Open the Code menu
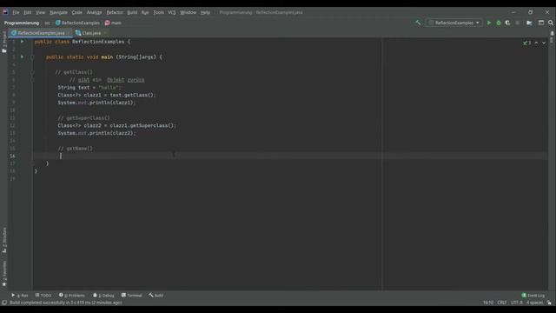The height and width of the screenshot is (313, 556). [x=76, y=12]
